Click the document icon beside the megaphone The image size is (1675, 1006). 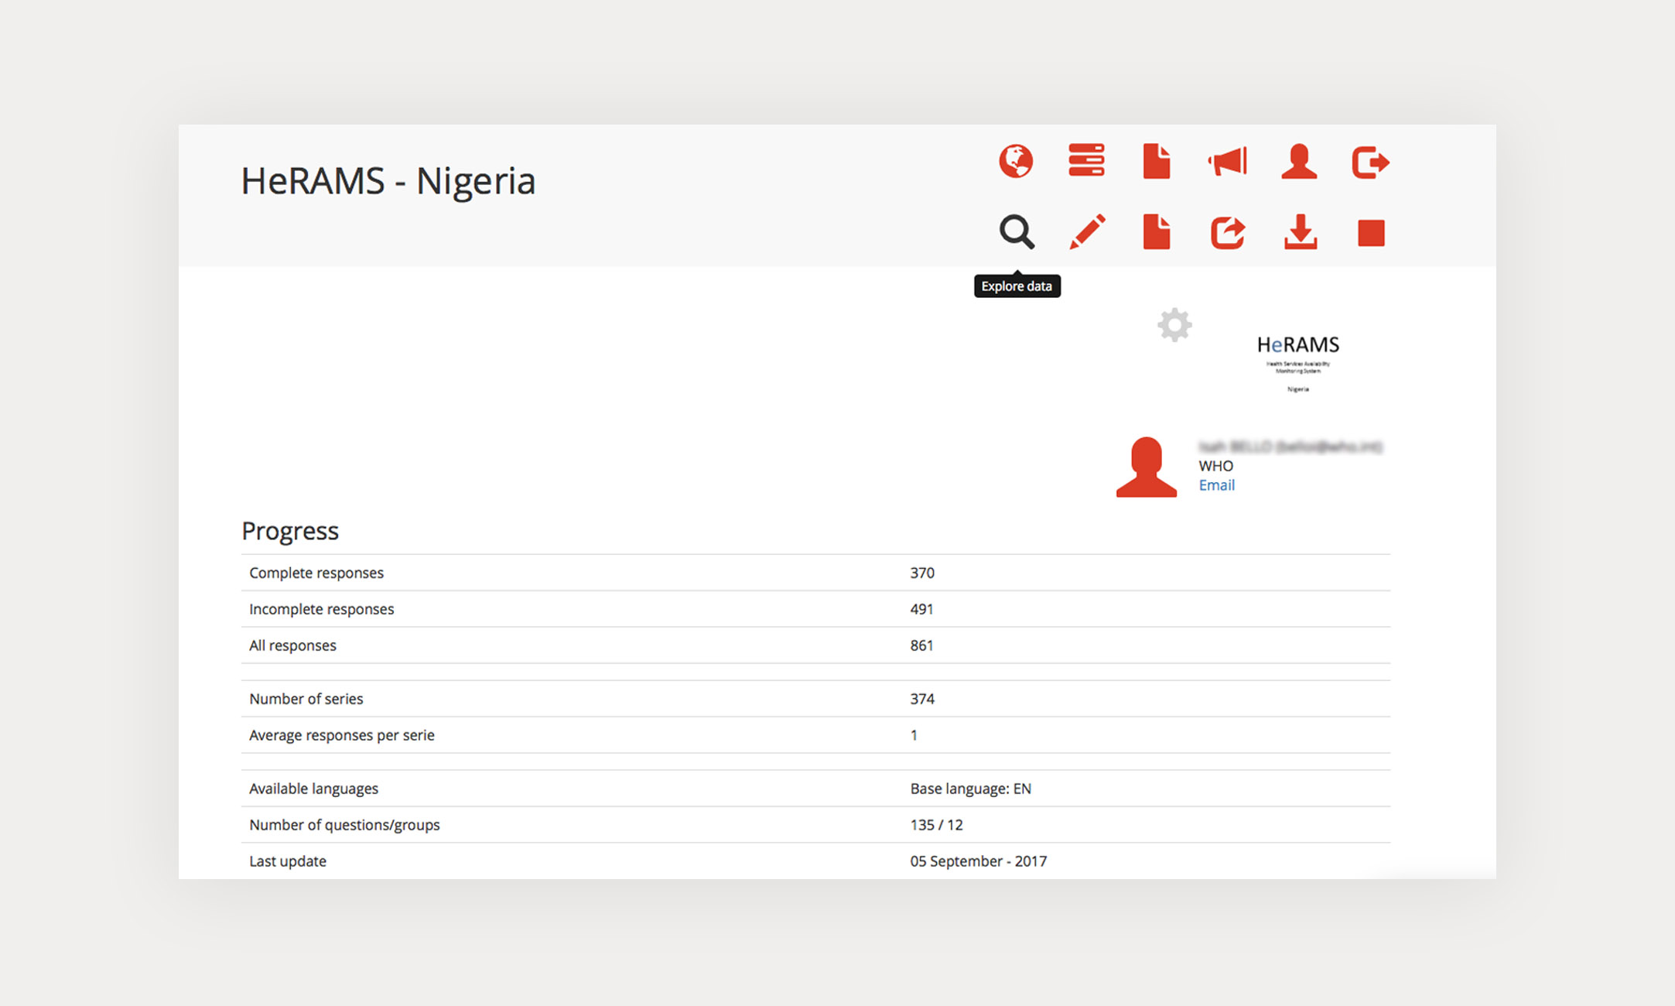[x=1157, y=162]
